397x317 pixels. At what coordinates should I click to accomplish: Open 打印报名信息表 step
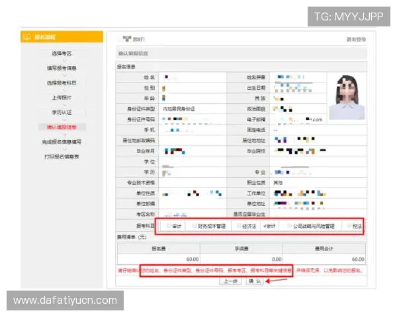pyautogui.click(x=62, y=157)
